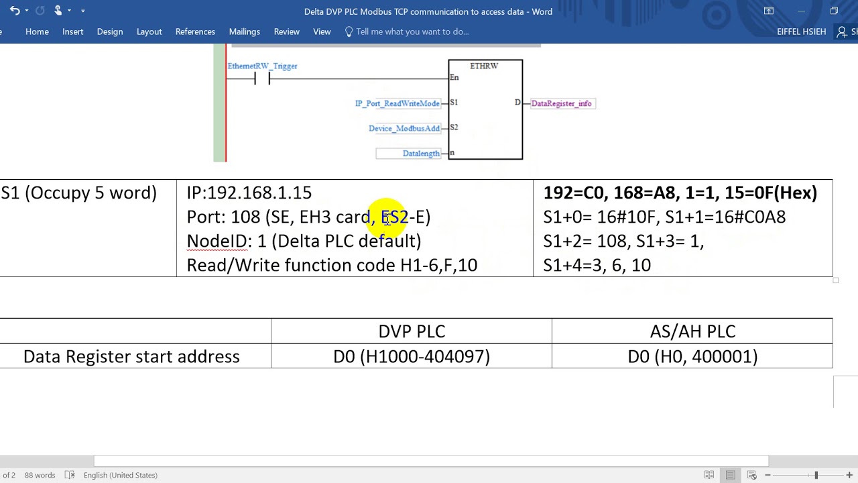The height and width of the screenshot is (483, 858).
Task: Open the Mailings tab
Action: (244, 32)
